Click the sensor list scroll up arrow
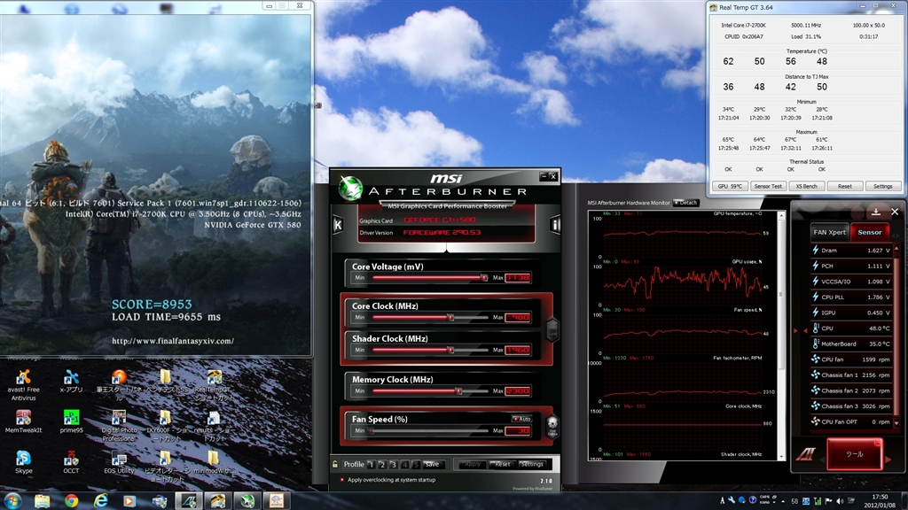Viewport: 908px width, 510px height. point(897,249)
